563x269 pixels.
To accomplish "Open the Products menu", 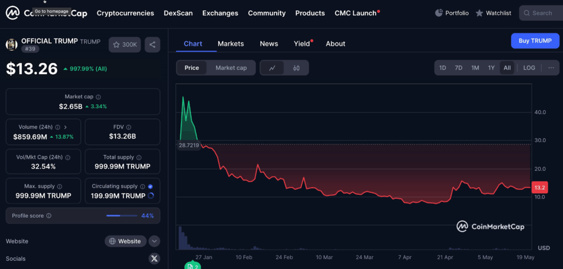I will click(310, 13).
